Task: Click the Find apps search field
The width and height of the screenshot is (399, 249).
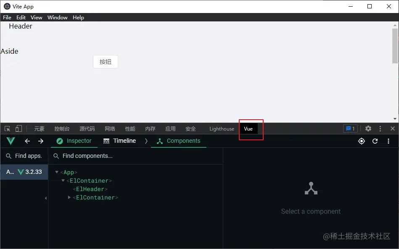Action: point(24,156)
